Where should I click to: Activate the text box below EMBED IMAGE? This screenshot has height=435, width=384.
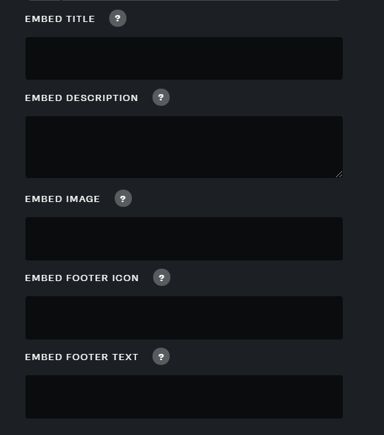coord(184,239)
